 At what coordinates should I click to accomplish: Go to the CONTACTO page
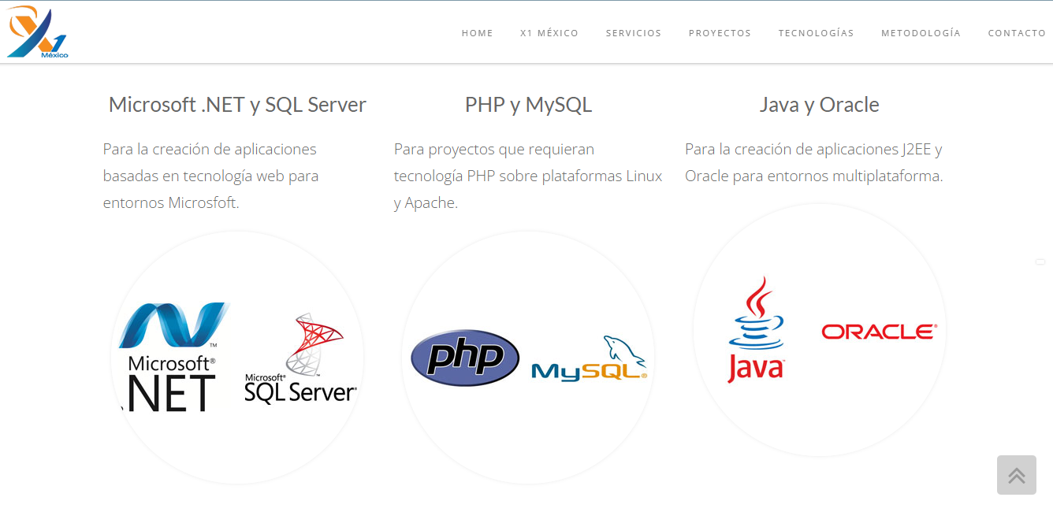click(x=1017, y=33)
